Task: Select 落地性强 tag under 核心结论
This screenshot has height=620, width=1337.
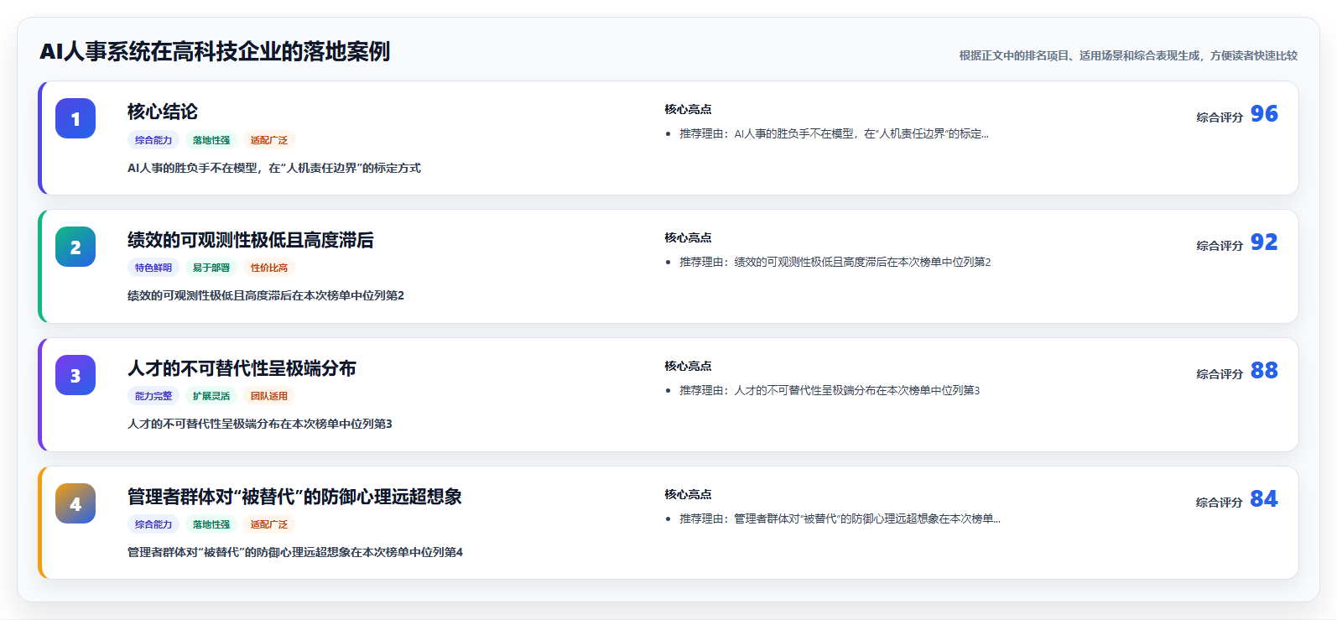Action: tap(211, 140)
